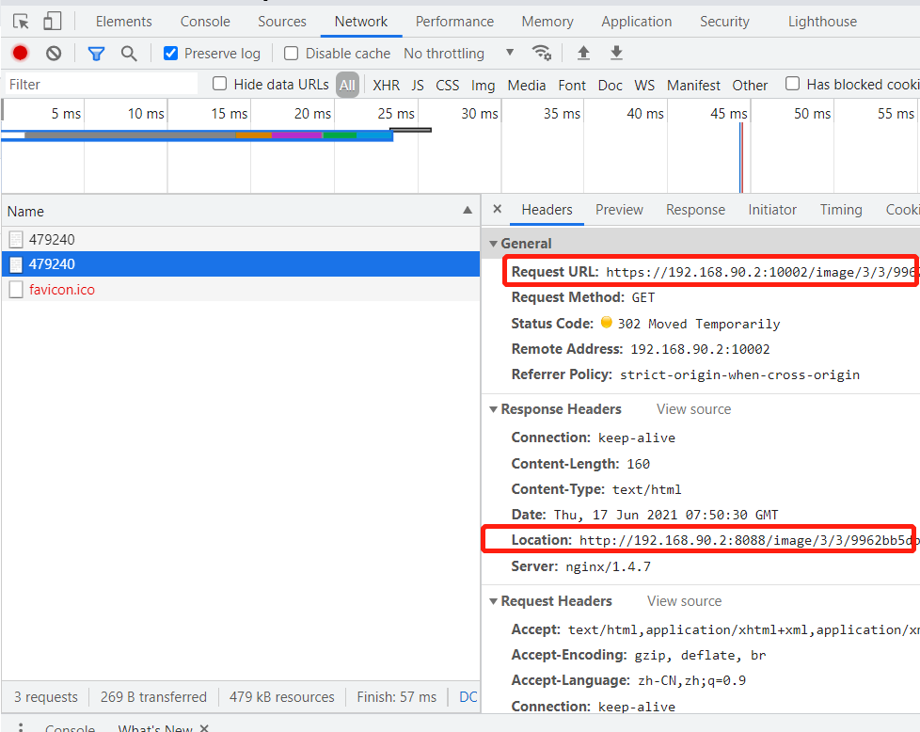
Task: Sort by Name column arrow
Action: pyautogui.click(x=467, y=210)
